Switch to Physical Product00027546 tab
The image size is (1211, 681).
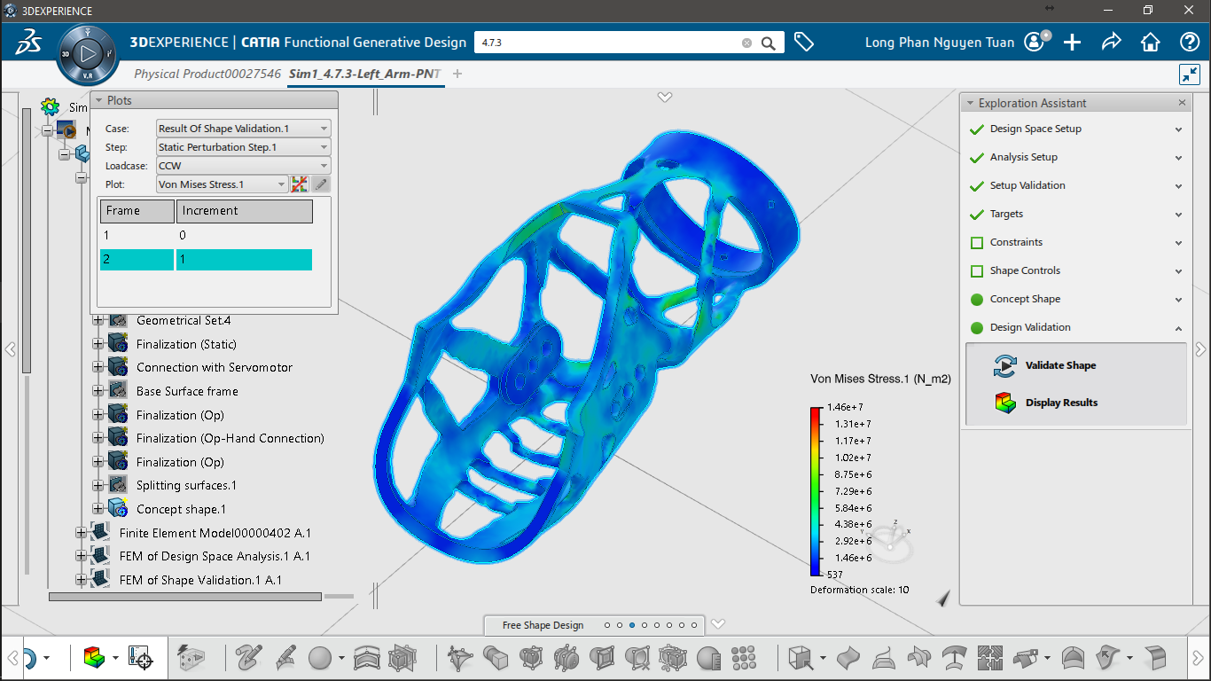pyautogui.click(x=207, y=74)
